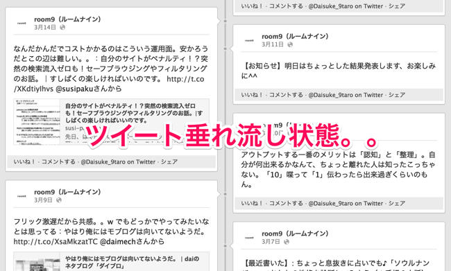This screenshot has width=451, height=271.
Task: Click text フリック激遅だから共感。。w
Action: pos(111,231)
